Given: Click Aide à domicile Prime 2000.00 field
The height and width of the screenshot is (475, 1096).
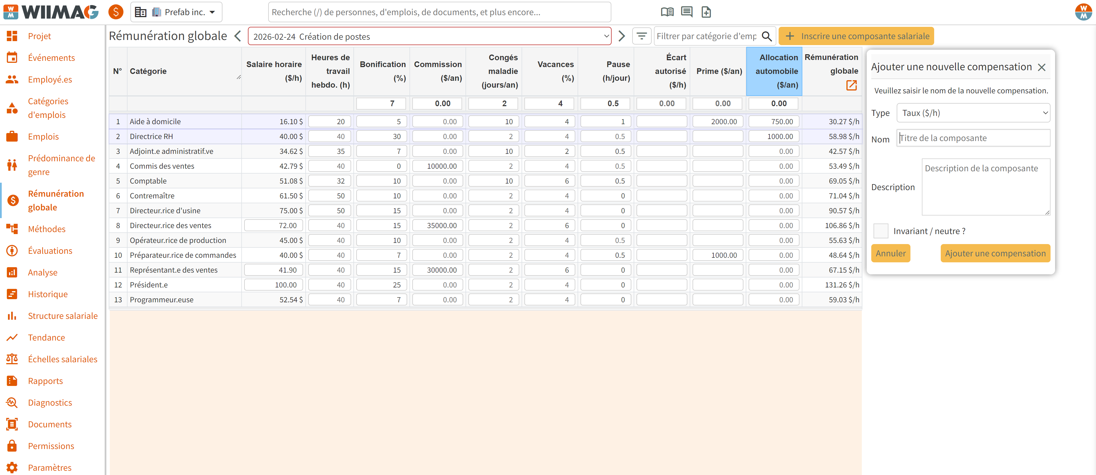Looking at the screenshot, I should [x=718, y=122].
